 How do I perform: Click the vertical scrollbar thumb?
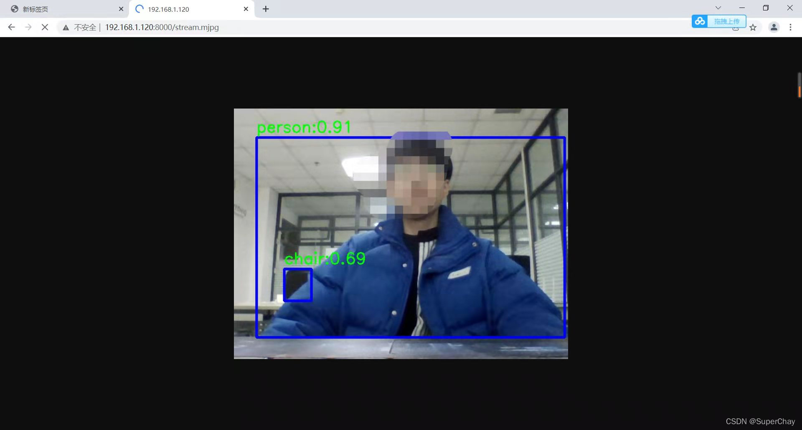coord(799,85)
